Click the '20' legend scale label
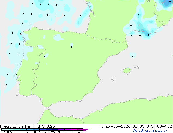The height and width of the screenshot is (133, 173). 47,132
